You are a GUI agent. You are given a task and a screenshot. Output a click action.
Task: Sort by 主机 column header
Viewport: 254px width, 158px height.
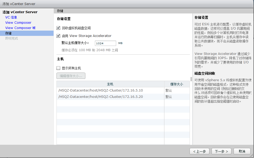coord(110,84)
